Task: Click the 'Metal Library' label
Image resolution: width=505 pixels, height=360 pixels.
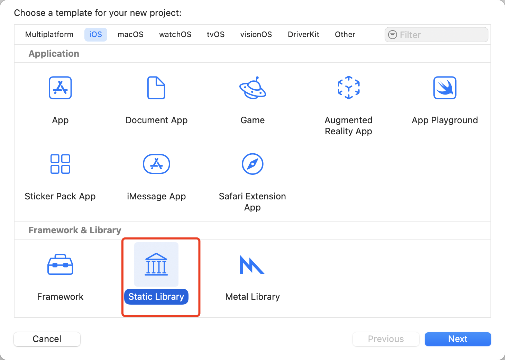Action: pyautogui.click(x=252, y=297)
